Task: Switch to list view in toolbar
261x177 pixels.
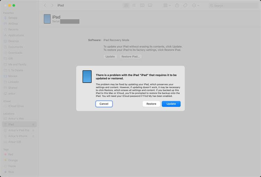Action: 134,6
